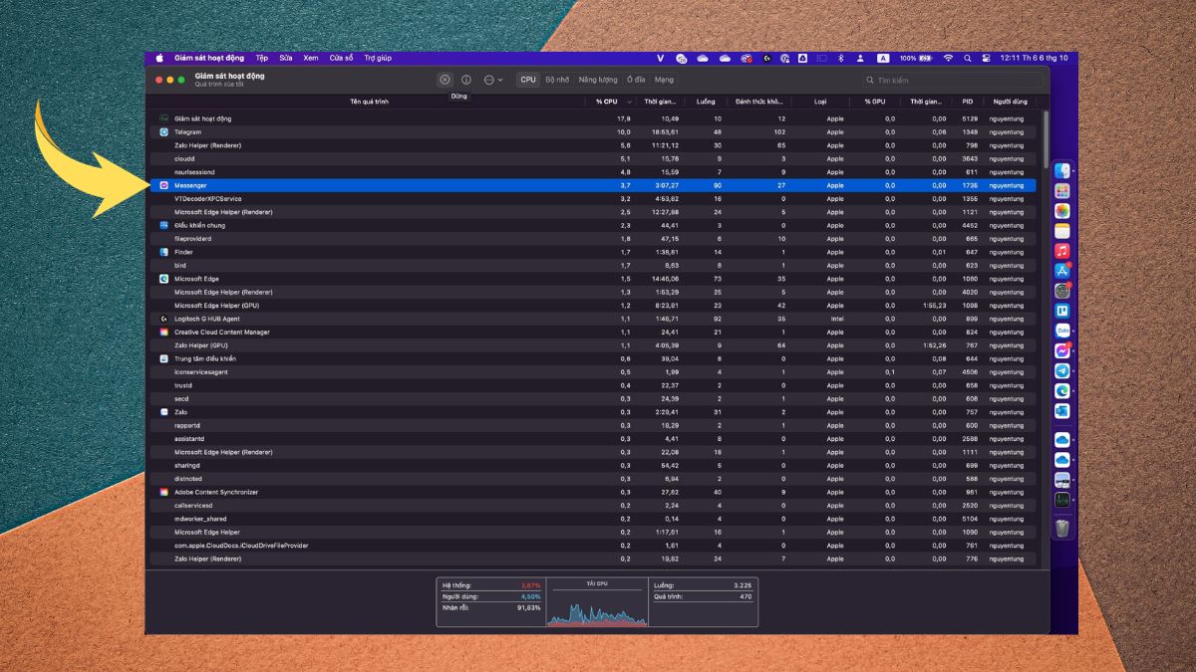Click the Giám sát hoạt động process icon
The width and height of the screenshot is (1196, 672).
(x=164, y=118)
